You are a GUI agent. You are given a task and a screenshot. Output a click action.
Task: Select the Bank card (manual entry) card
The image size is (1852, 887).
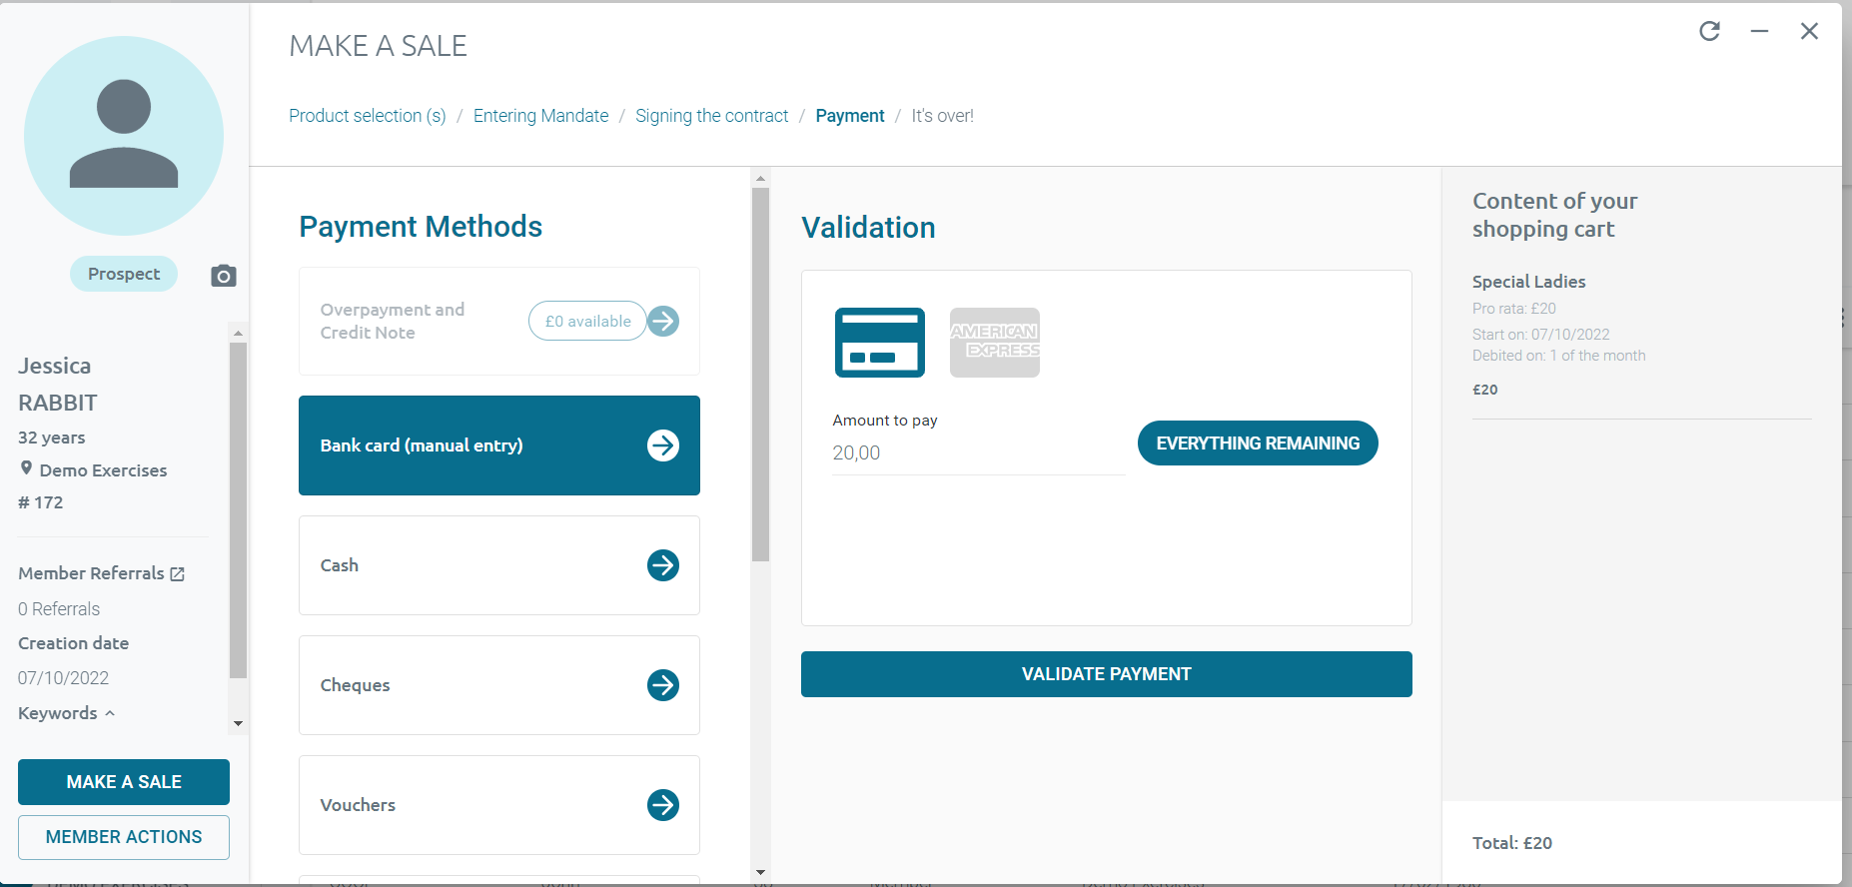pos(499,445)
